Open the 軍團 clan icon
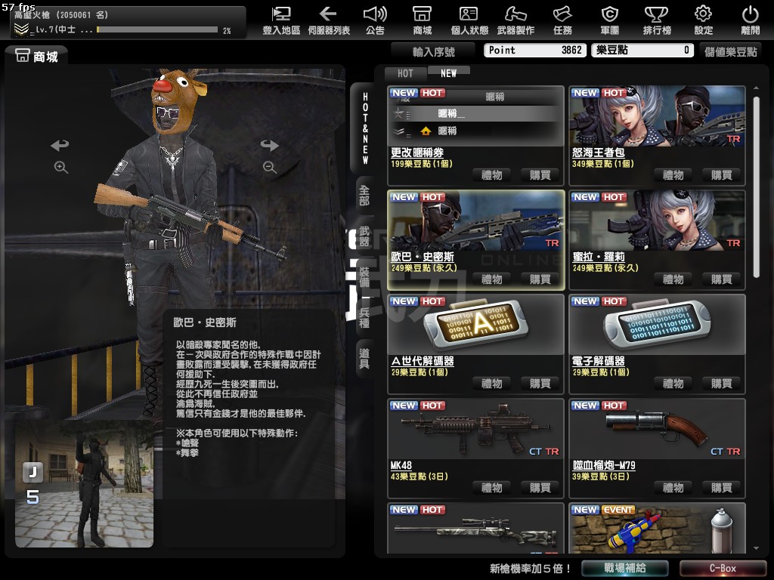 pyautogui.click(x=609, y=14)
